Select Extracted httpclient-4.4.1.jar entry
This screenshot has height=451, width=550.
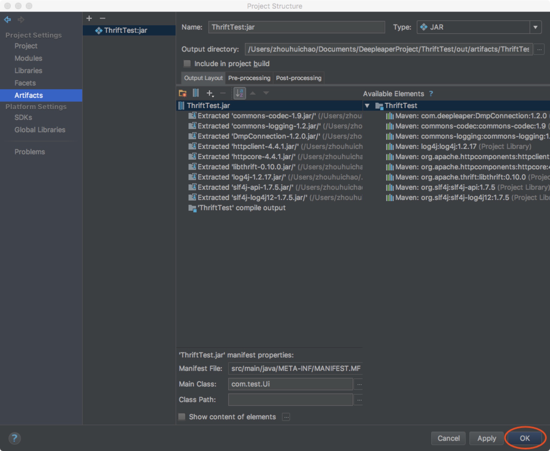click(275, 146)
